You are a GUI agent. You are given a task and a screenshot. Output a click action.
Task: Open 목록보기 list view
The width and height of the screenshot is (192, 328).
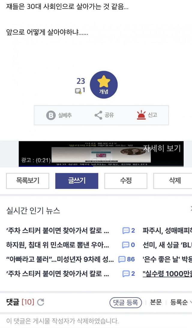pos(28,181)
